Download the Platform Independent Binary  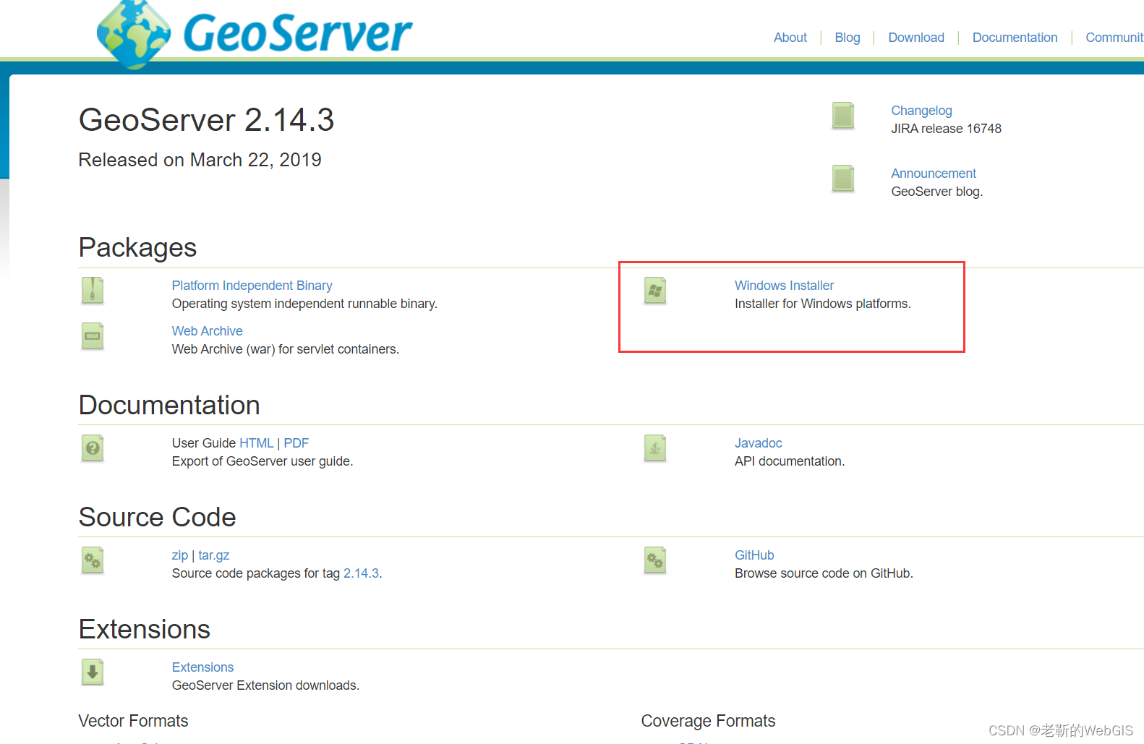point(252,286)
